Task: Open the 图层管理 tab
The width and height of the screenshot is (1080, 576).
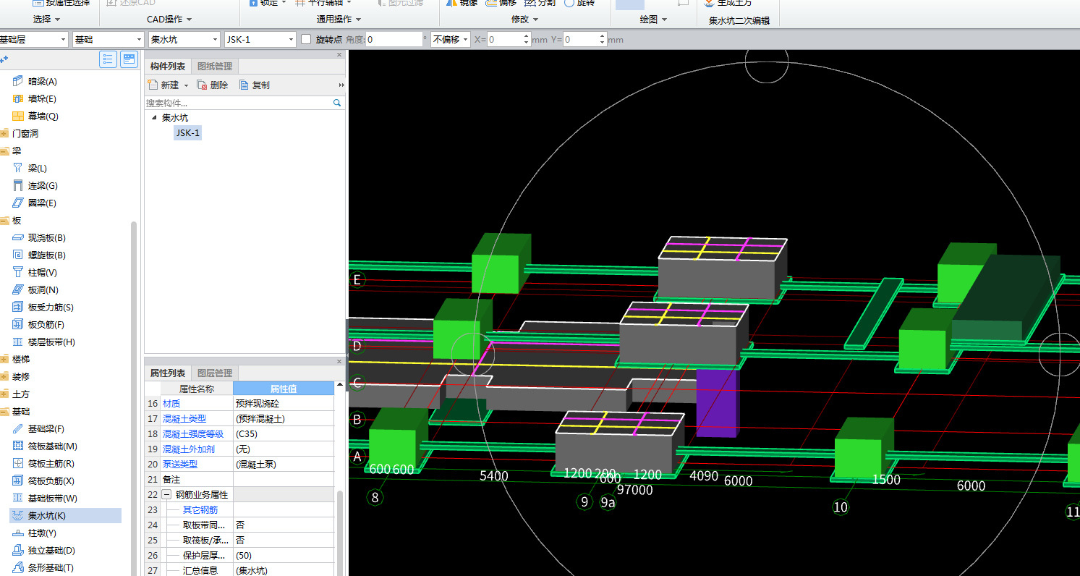Action: tap(215, 373)
